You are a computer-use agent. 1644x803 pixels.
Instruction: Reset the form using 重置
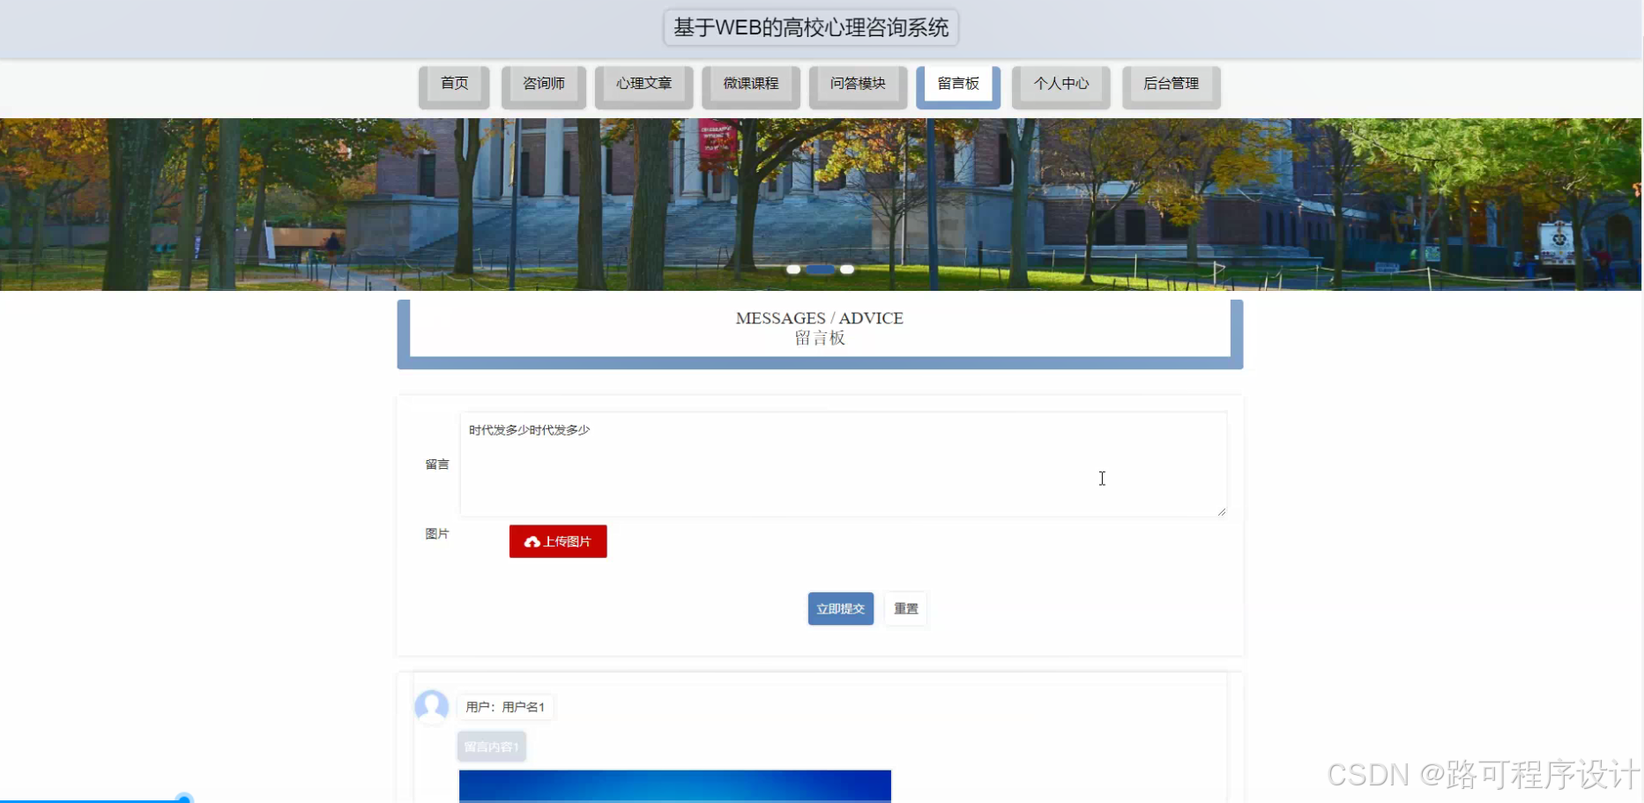905,608
